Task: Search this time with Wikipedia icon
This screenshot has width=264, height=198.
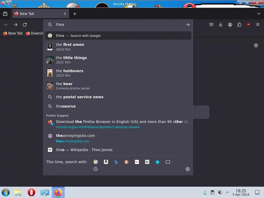Action: (x=147, y=162)
